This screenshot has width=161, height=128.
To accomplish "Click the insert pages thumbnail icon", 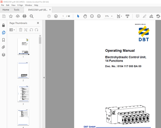I will [26, 30].
